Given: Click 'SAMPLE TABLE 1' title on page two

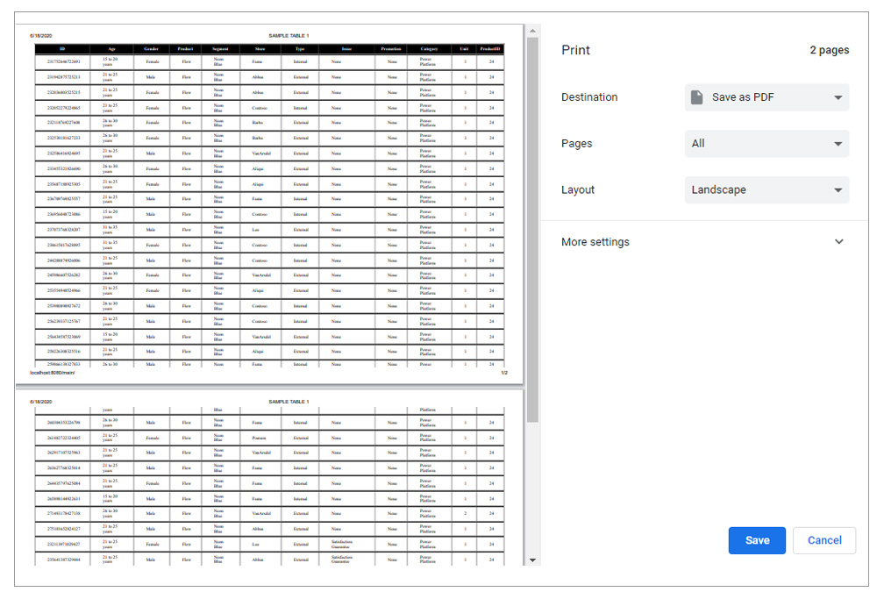Looking at the screenshot, I should coord(289,402).
